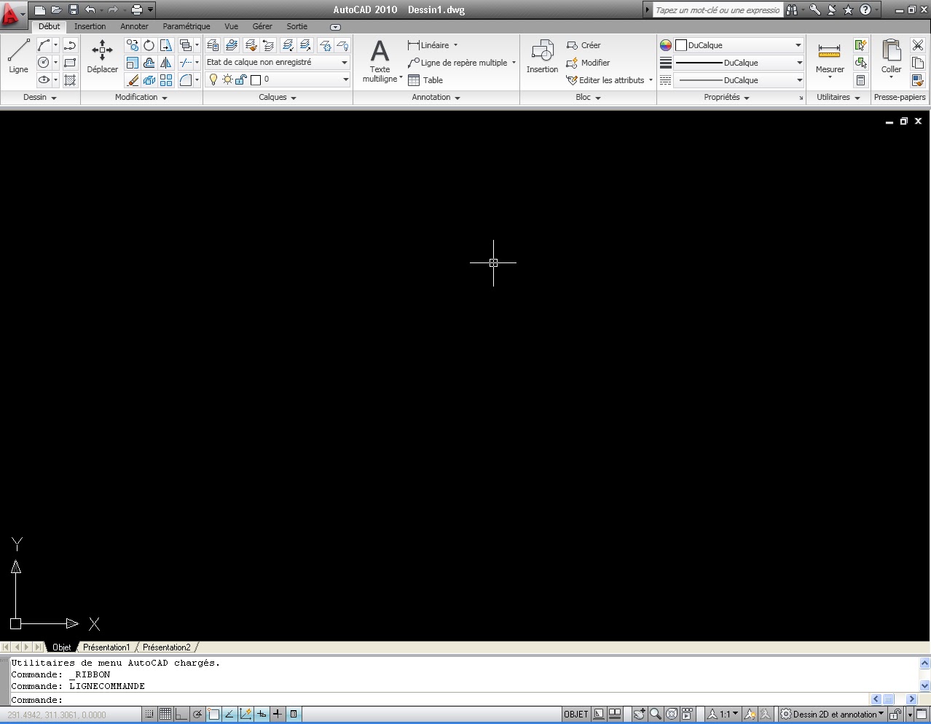
Task: Open the DuCalque color dropdown
Action: 798,44
